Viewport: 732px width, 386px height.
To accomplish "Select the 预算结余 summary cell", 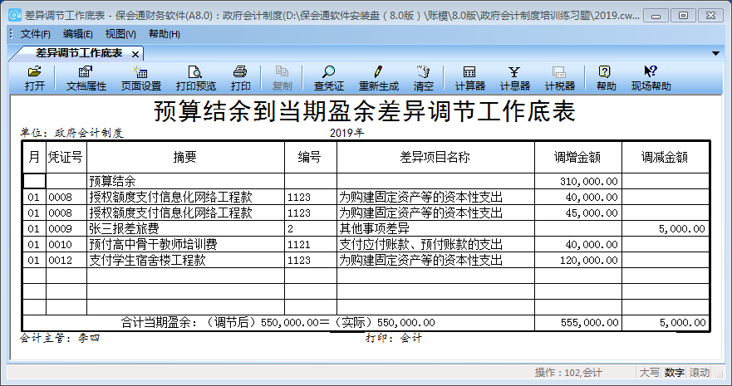I will [x=185, y=181].
